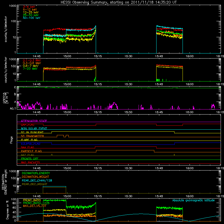Select the MAX_DET_VS_TOT legend label

pyautogui.click(x=34, y=206)
